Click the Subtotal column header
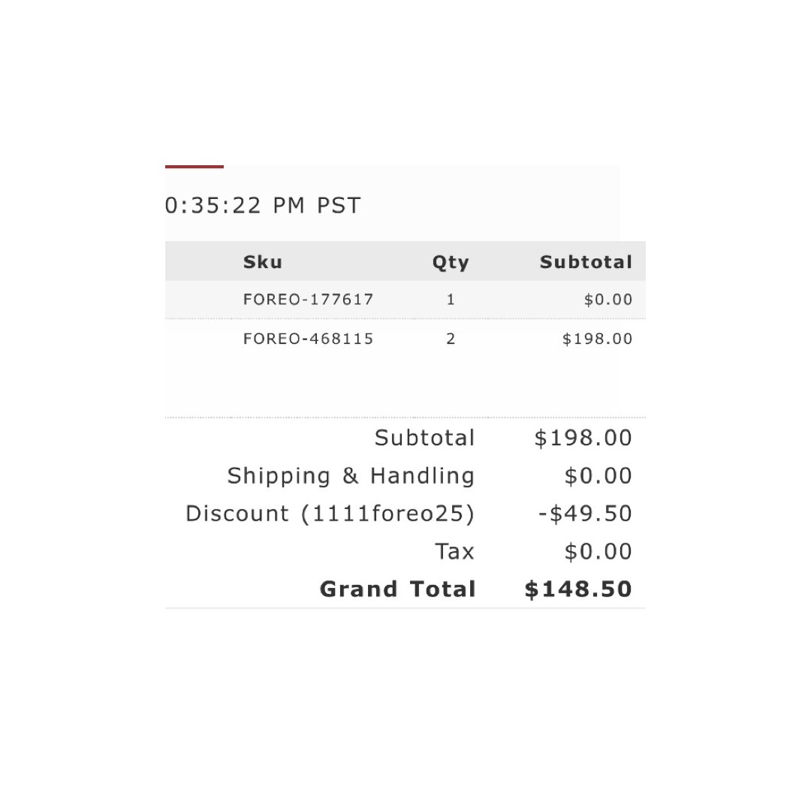This screenshot has height=811, width=811. [586, 262]
